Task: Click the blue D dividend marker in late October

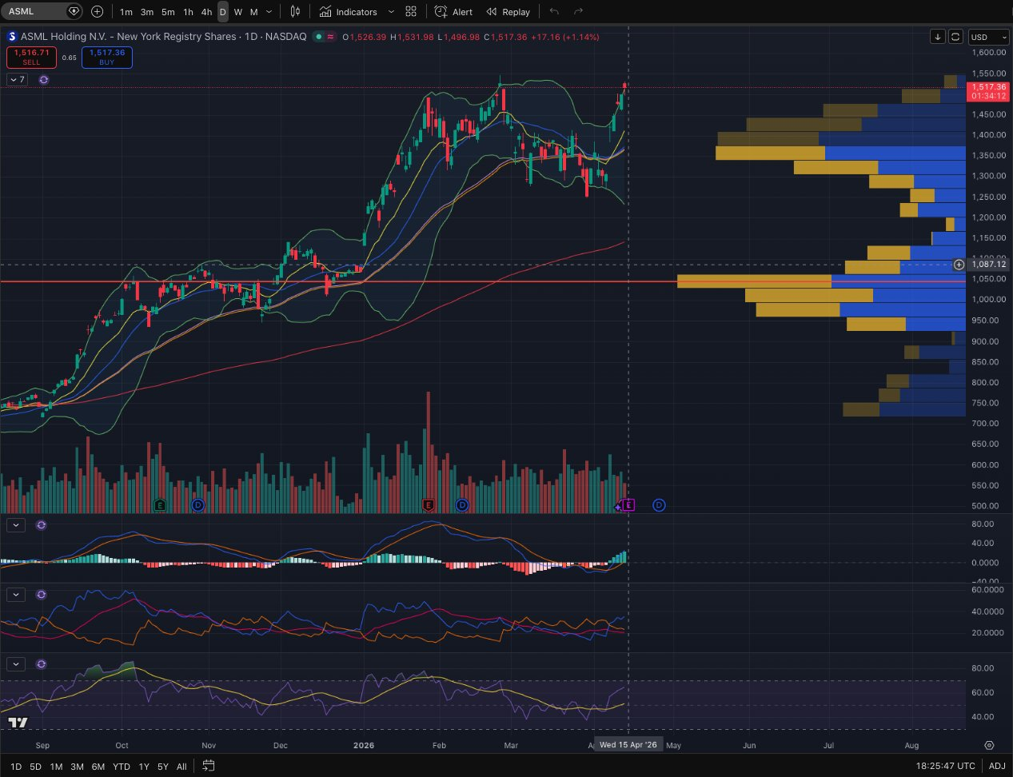Action: pyautogui.click(x=198, y=505)
